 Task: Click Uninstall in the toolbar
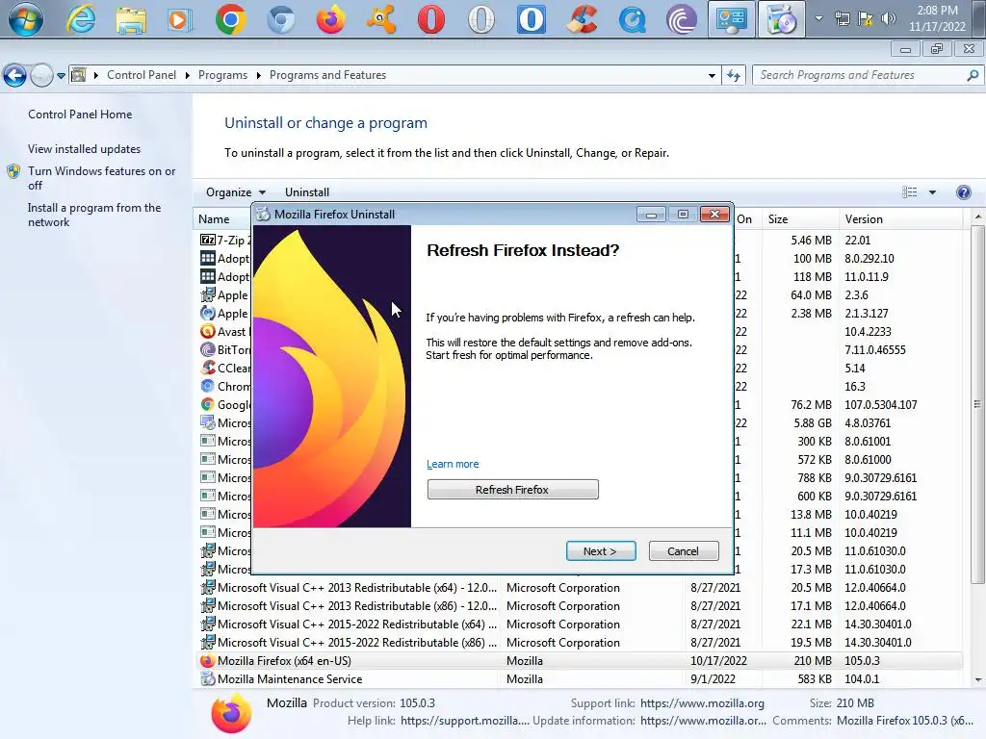pos(307,192)
